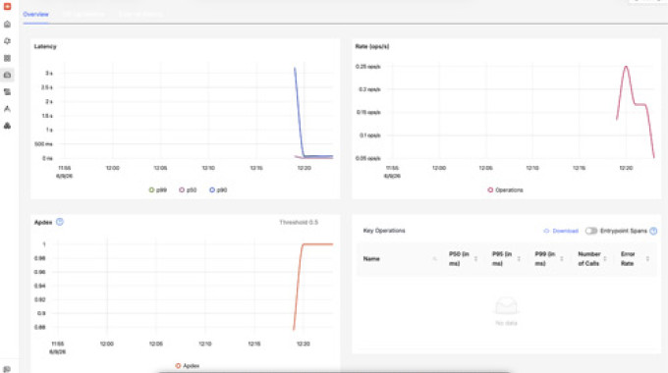Toggle the Entrypoint Spans switch
The width and height of the screenshot is (668, 373).
coord(591,231)
